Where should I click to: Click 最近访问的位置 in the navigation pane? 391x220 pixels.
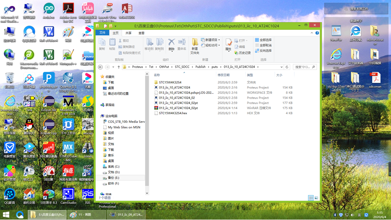(118, 94)
